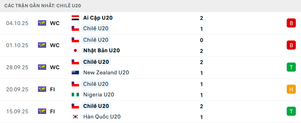301x123 pixels.
Task: Click the WC competition icon for 04.10.25
Action: (x=42, y=23)
